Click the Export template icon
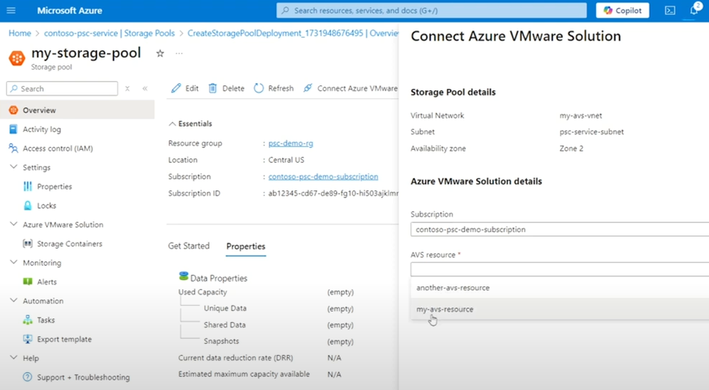The width and height of the screenshot is (709, 390). coord(28,339)
